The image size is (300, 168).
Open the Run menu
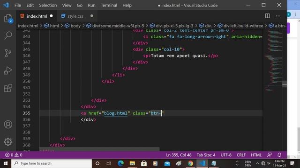(91, 5)
